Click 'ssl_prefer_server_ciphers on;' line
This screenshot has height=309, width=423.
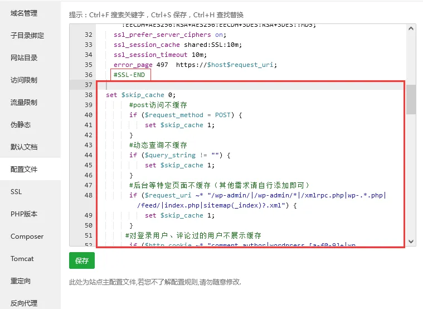click(170, 35)
